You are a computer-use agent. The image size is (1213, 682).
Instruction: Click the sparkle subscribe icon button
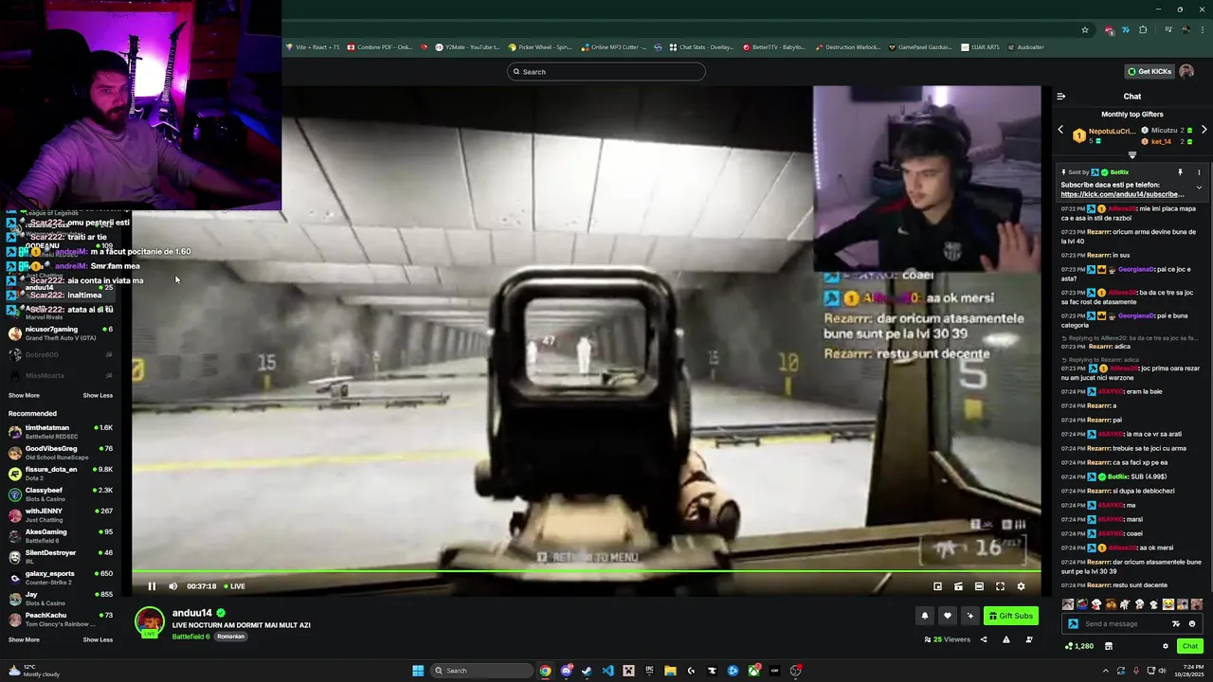pyautogui.click(x=969, y=616)
